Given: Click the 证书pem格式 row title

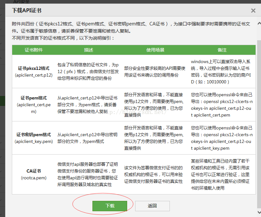Looking at the screenshot, I should (34, 98).
